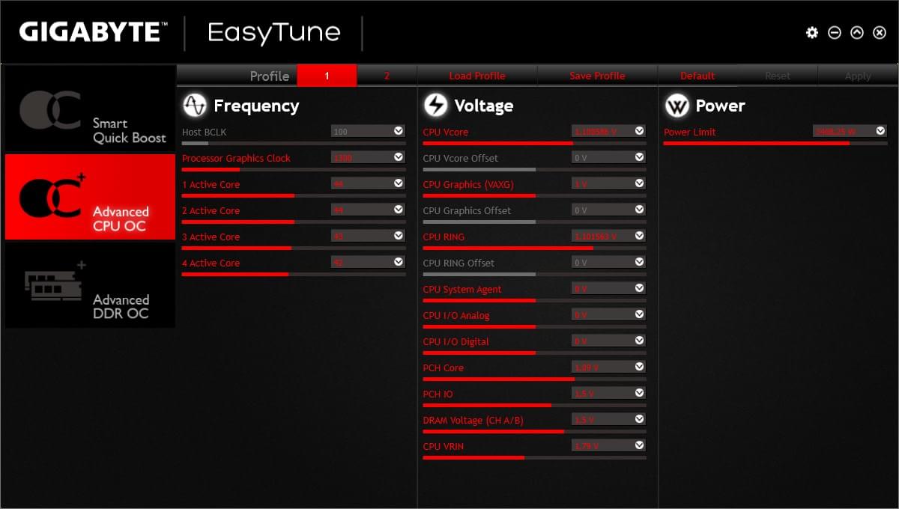Open 3 Active Core multiplier dropdown
Image resolution: width=899 pixels, height=509 pixels.
tap(399, 236)
